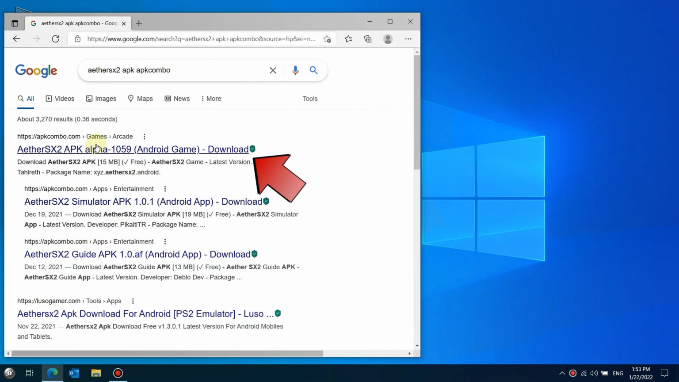Open Aethersx2 Apk Download lusogamer link
The width and height of the screenshot is (679, 382).
(x=145, y=314)
